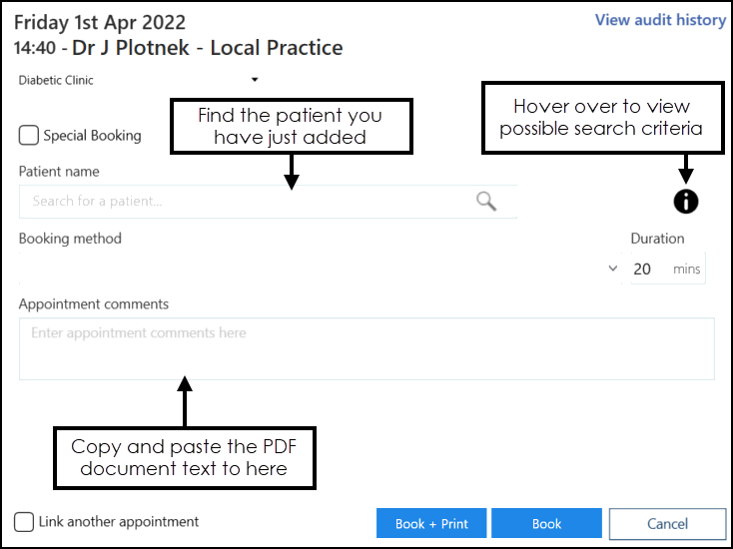Click the Friday 1st Apr 2022 heading
This screenshot has width=733, height=549.
point(100,22)
